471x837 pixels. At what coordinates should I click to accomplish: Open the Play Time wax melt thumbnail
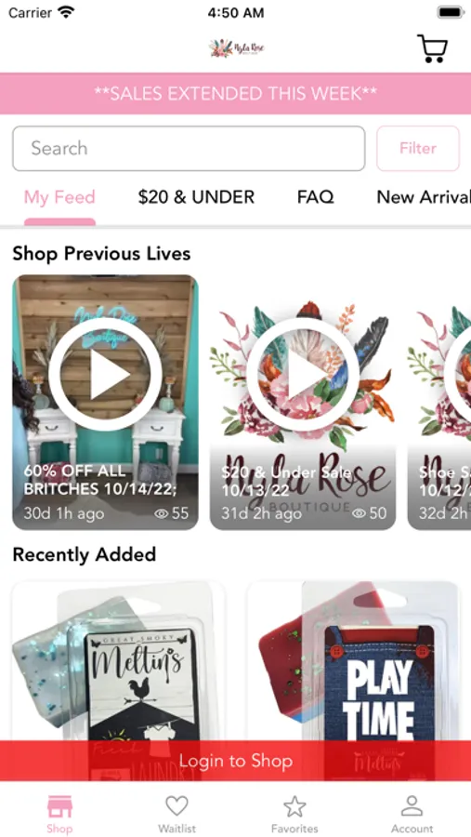pos(354,661)
